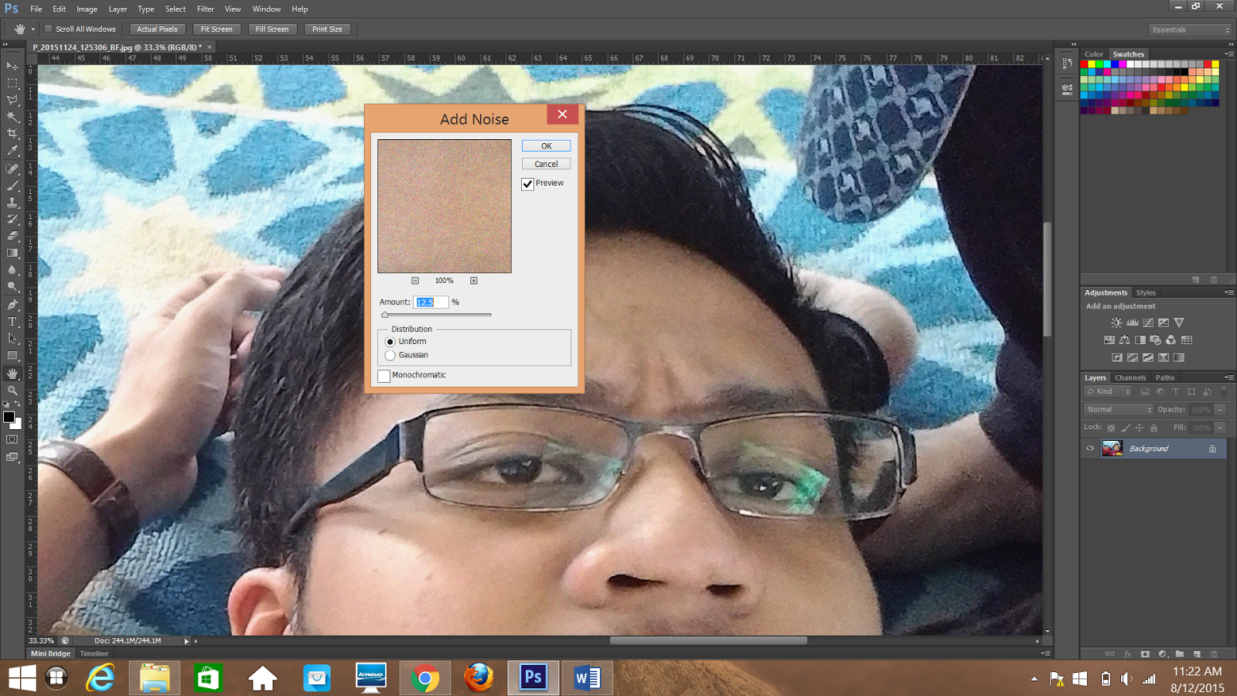The width and height of the screenshot is (1237, 696).
Task: Select the Horizontal Type tool
Action: (x=12, y=322)
